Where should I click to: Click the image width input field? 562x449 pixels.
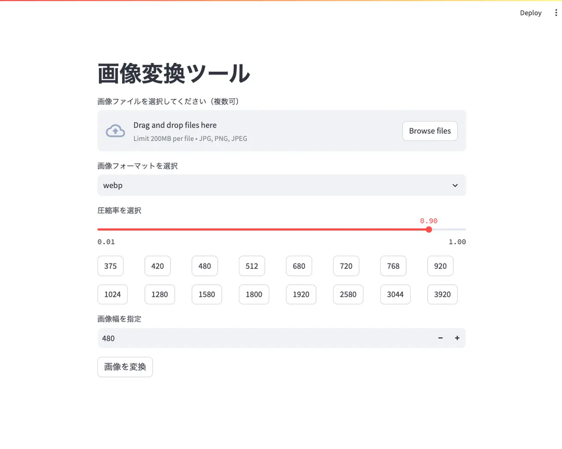[263, 338]
